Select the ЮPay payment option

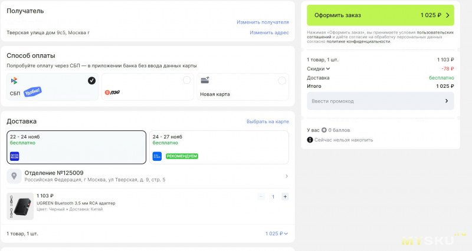point(147,87)
